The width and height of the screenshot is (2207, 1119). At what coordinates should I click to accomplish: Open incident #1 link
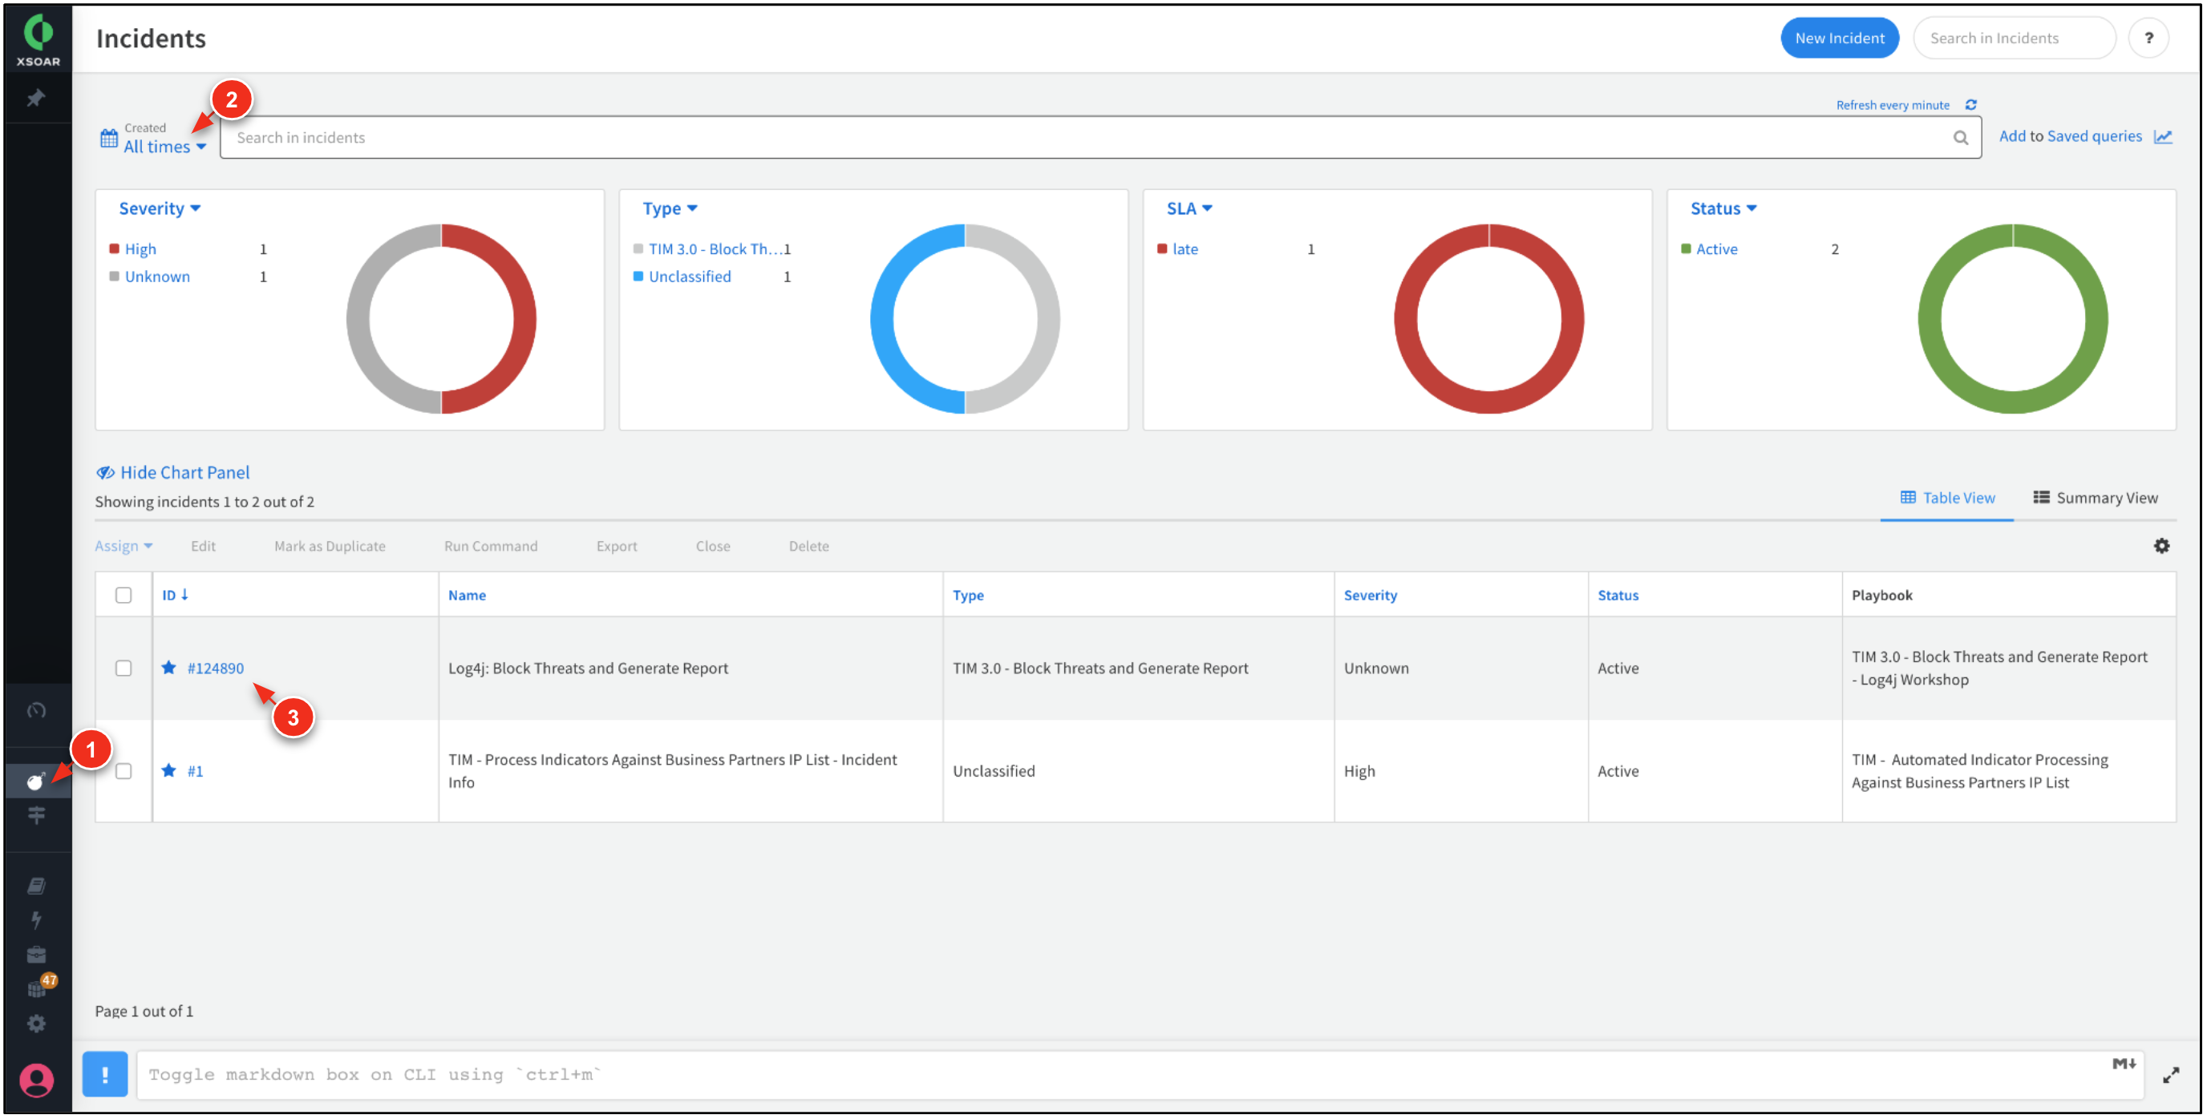coord(196,770)
